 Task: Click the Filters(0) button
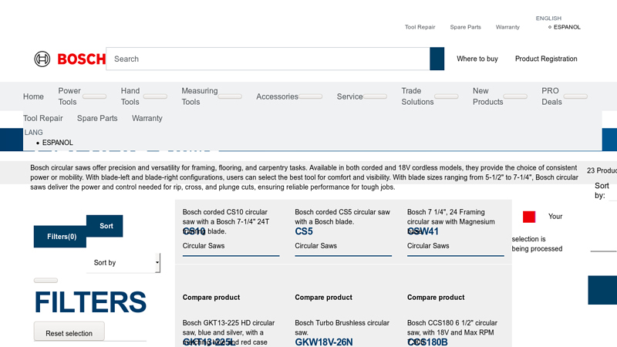[62, 237]
